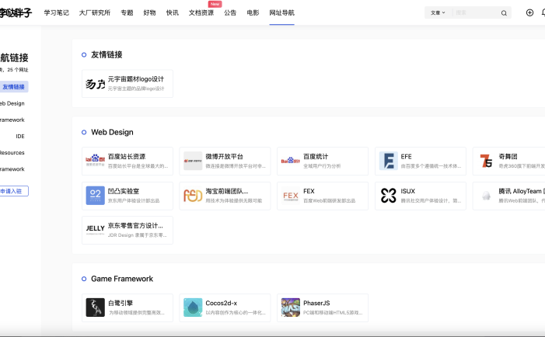Select IDE in the sidebar

(x=20, y=136)
